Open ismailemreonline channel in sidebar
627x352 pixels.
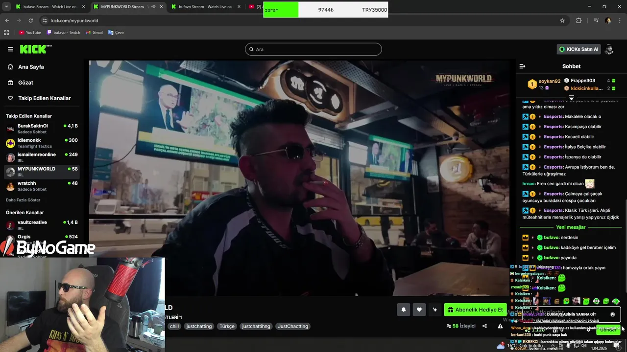(42, 157)
